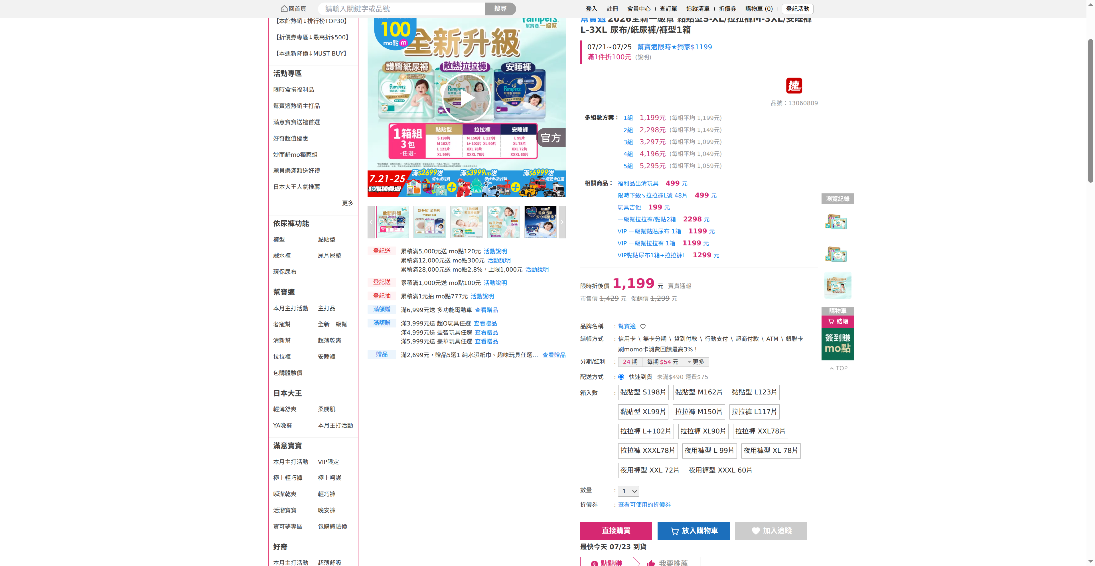1095x566 pixels.
Task: Click the 回首頁 home icon
Action: click(x=284, y=9)
